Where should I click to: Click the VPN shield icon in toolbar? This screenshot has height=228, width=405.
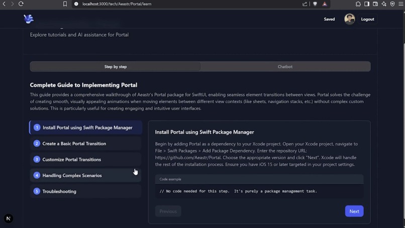392,4
